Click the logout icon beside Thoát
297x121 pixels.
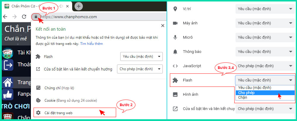pos(8,65)
